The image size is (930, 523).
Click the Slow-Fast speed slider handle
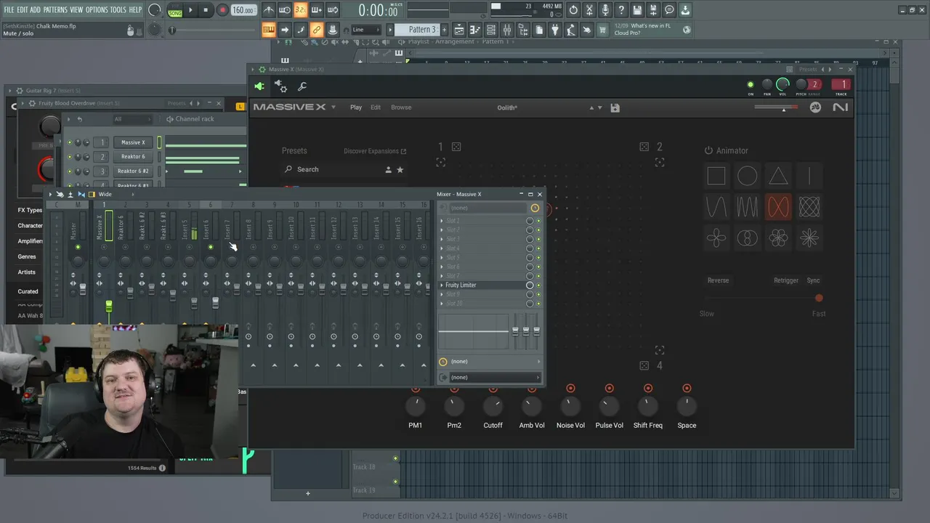819,298
